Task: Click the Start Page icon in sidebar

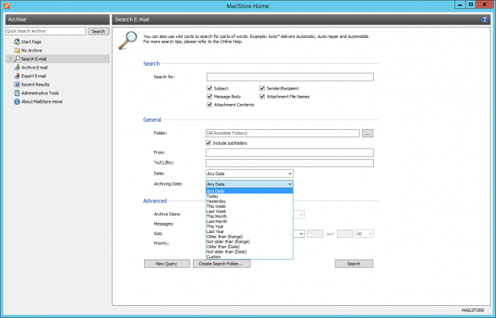Action: click(x=17, y=41)
